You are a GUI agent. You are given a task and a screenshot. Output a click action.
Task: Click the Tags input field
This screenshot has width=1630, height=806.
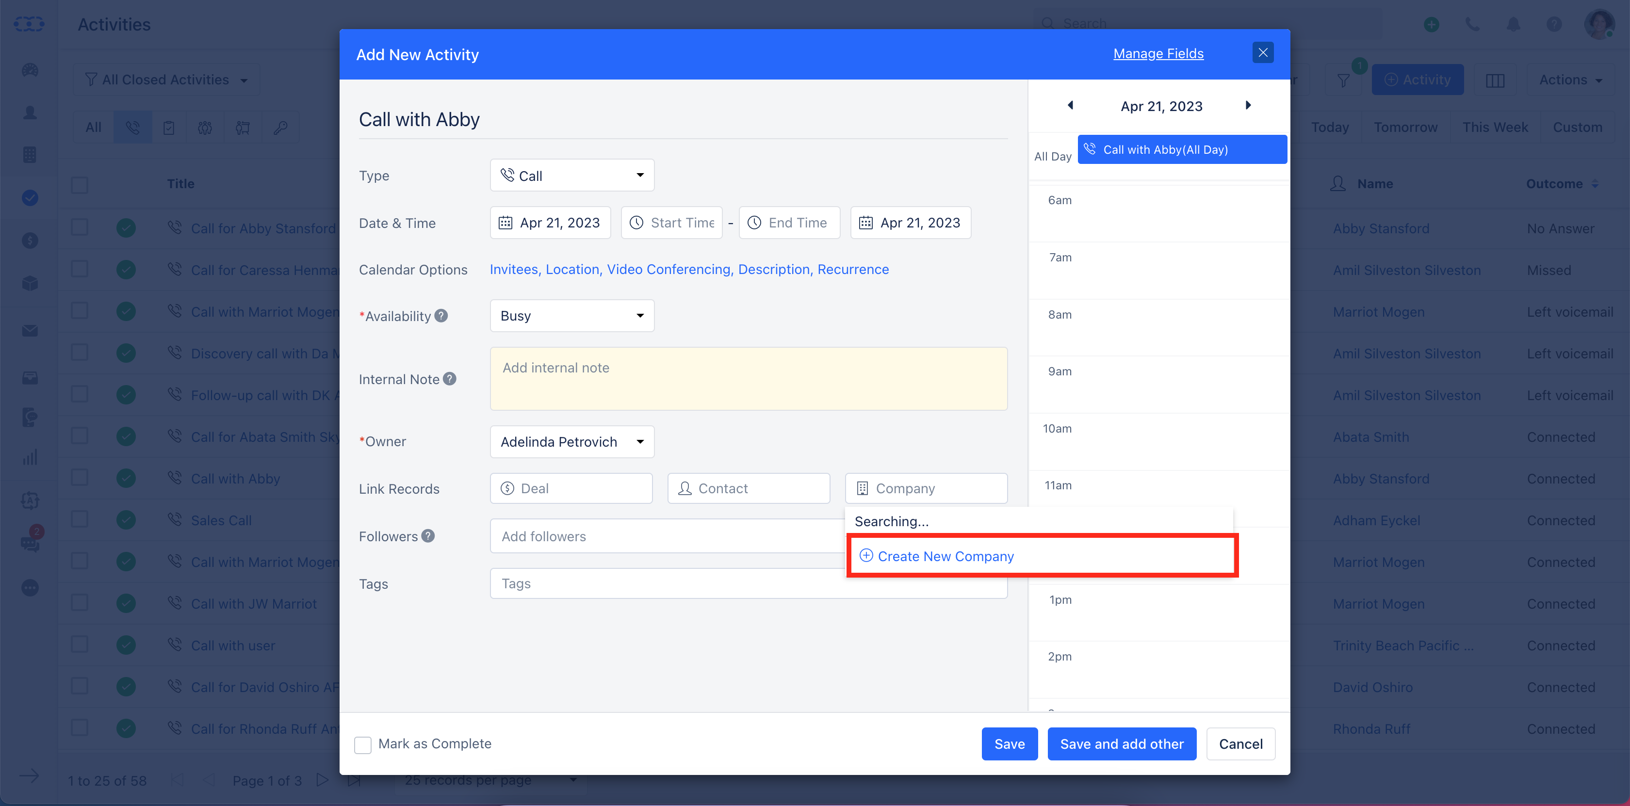point(749,583)
